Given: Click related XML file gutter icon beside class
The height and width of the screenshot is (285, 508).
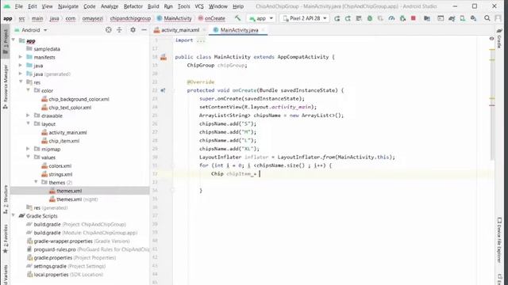Looking at the screenshot, I should click(164, 57).
